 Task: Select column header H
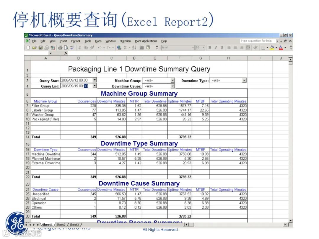click(228, 58)
